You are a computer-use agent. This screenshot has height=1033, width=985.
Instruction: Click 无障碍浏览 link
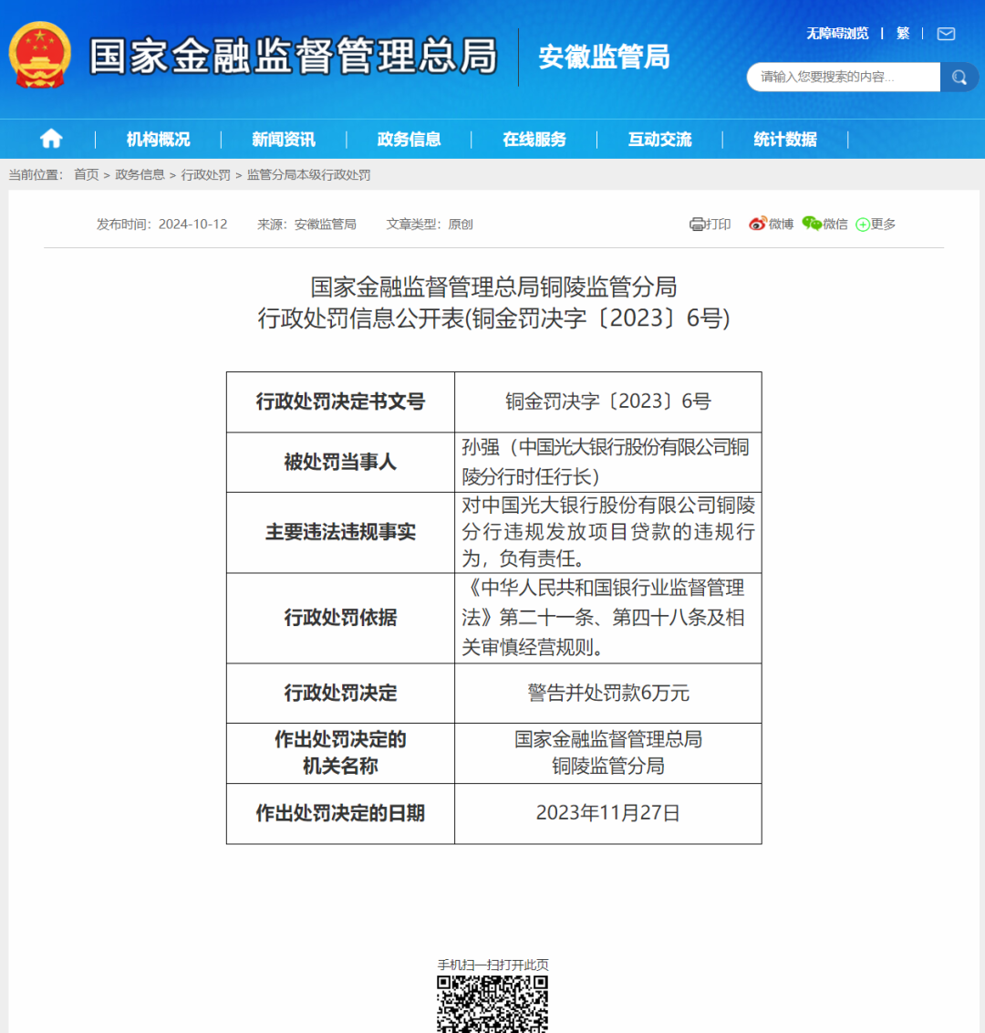point(837,34)
